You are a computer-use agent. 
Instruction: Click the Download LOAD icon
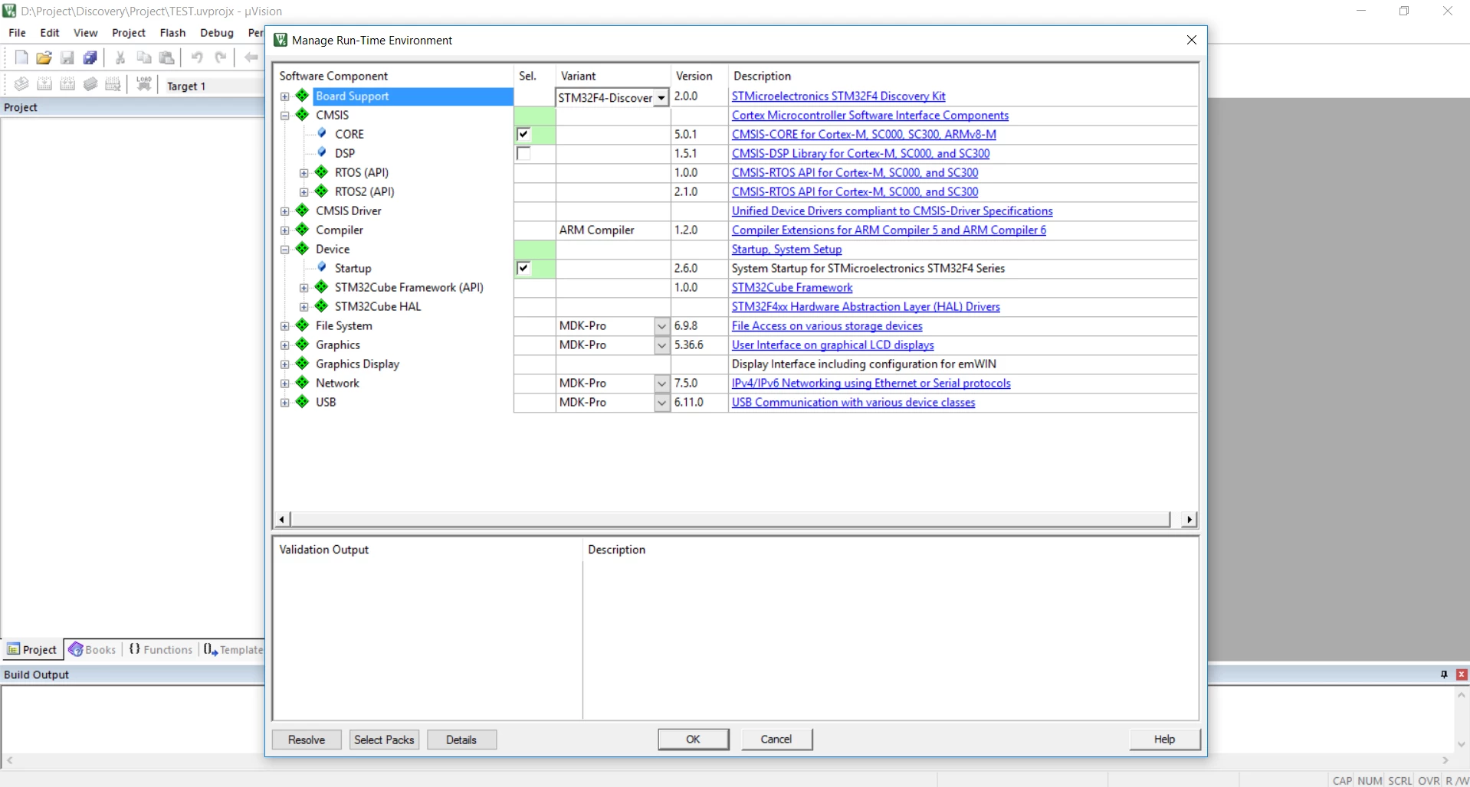(143, 84)
